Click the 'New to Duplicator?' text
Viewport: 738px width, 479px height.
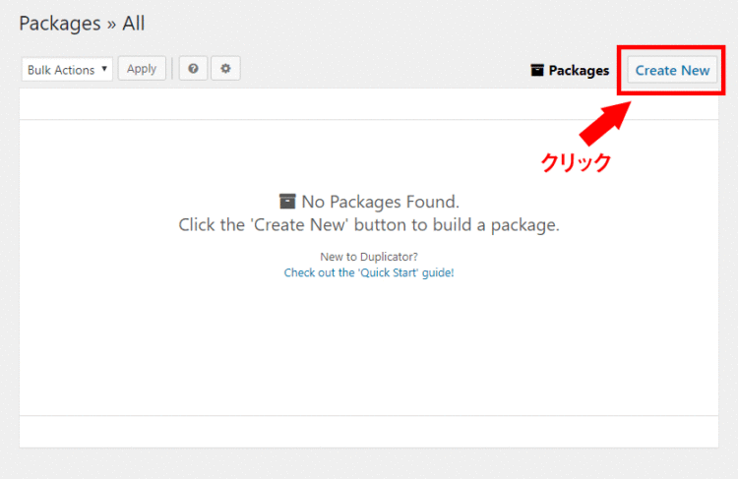369,257
